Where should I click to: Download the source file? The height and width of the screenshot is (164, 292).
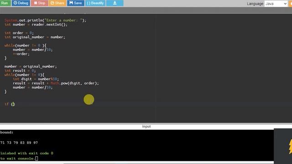point(115,3)
